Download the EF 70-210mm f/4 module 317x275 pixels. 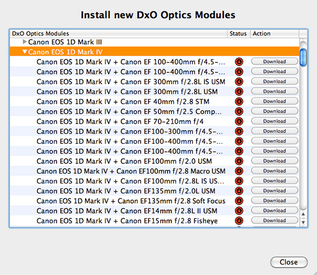point(275,121)
